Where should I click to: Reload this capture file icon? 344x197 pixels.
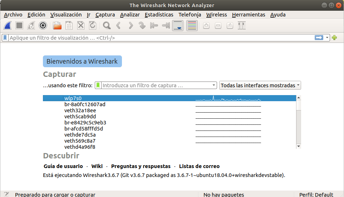click(93, 25)
